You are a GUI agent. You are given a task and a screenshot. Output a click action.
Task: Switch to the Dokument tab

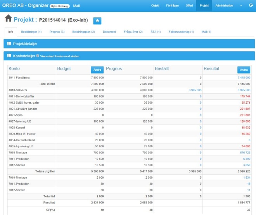(x=109, y=32)
